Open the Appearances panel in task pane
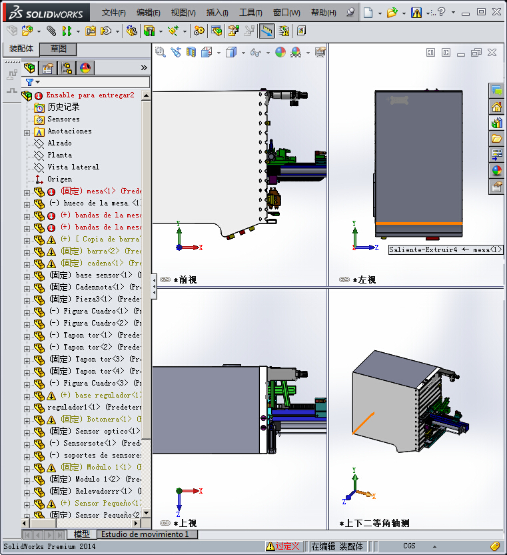This screenshot has height=555, width=507. pos(496,171)
